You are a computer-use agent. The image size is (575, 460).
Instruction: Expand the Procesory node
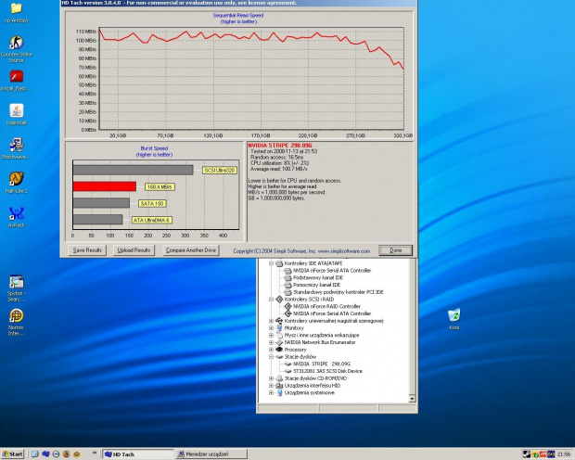[x=272, y=350]
